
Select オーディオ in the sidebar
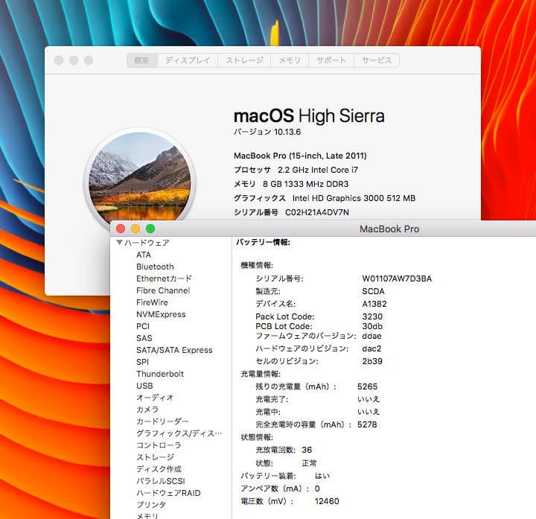point(155,398)
